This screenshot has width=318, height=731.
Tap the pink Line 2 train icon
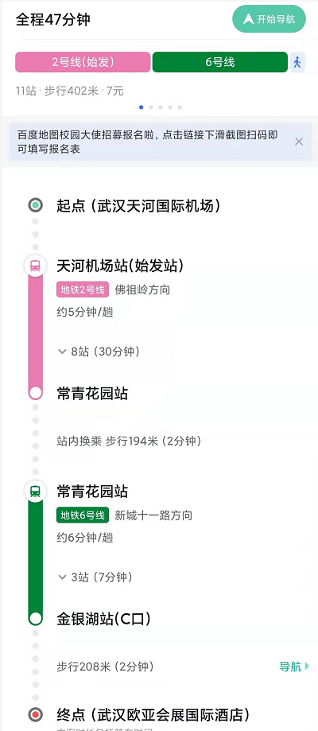coord(36,266)
